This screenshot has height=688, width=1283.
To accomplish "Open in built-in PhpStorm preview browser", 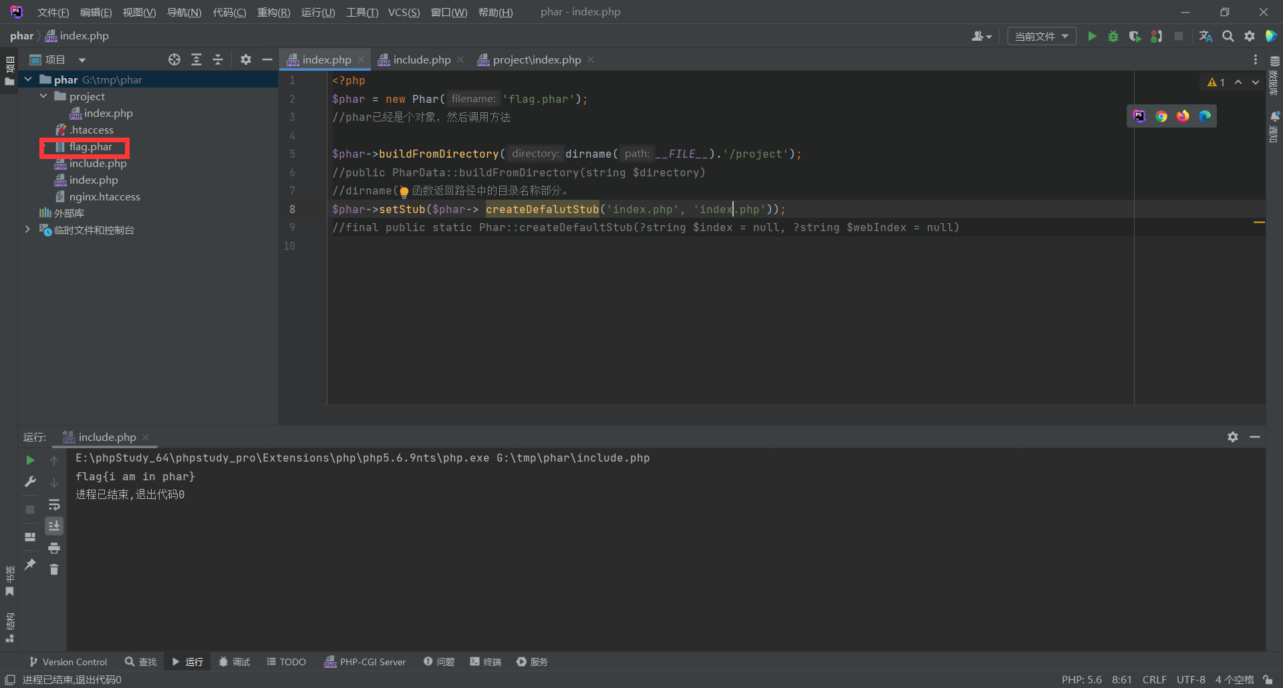I will pyautogui.click(x=1139, y=116).
